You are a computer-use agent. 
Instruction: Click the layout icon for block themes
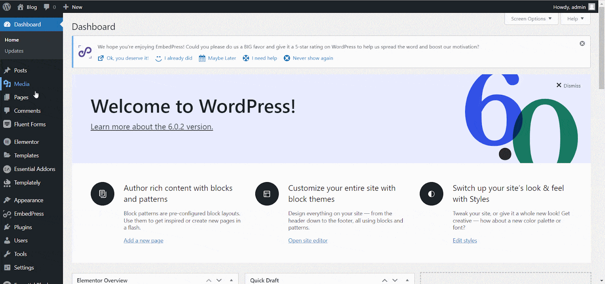tap(267, 194)
